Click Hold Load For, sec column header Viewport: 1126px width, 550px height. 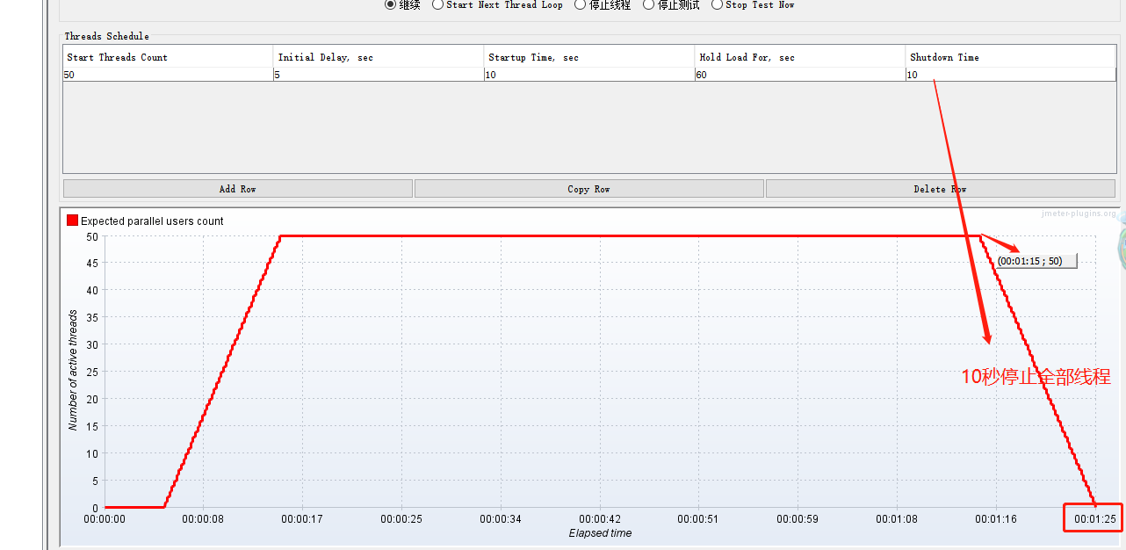click(800, 57)
